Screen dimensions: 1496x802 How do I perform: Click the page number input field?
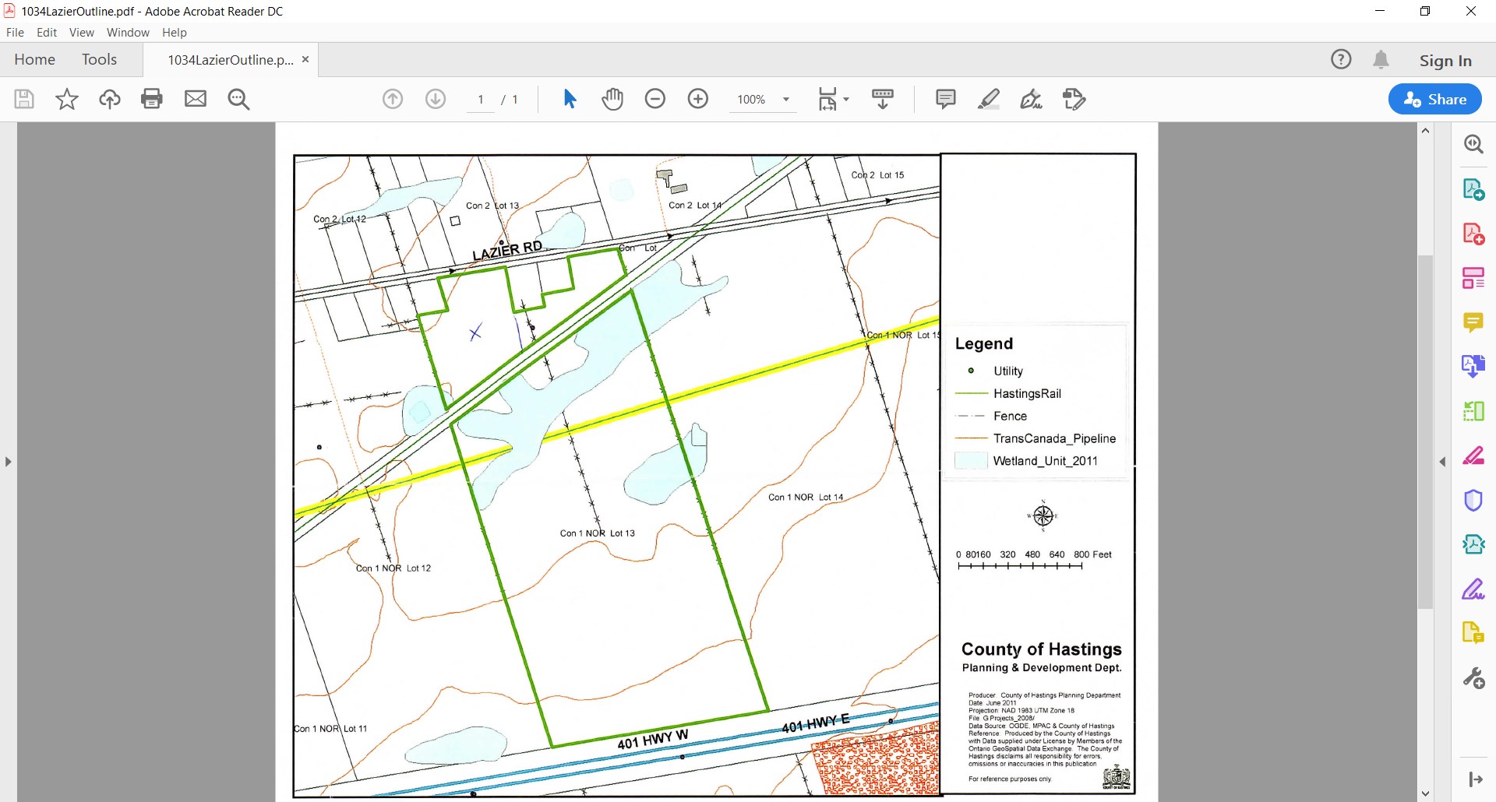481,100
